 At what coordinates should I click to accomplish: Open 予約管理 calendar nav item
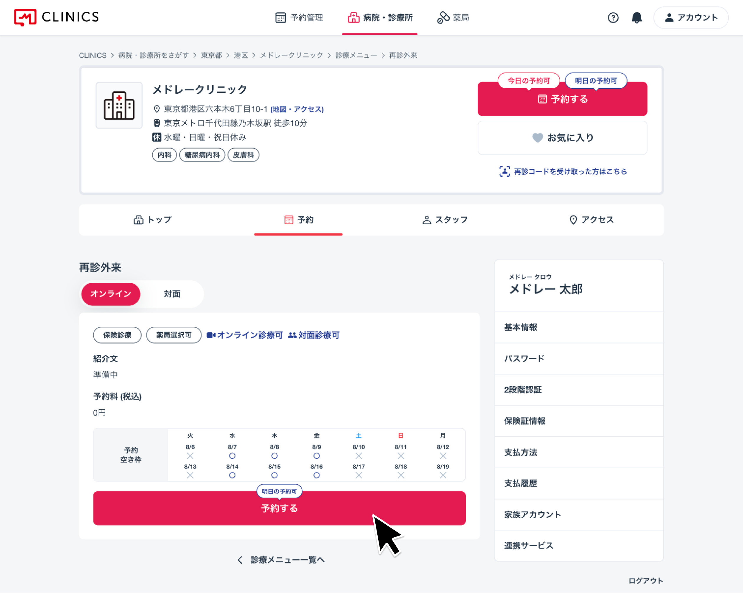coord(299,18)
